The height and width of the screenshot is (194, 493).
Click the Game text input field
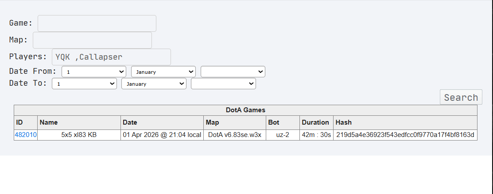(97, 23)
